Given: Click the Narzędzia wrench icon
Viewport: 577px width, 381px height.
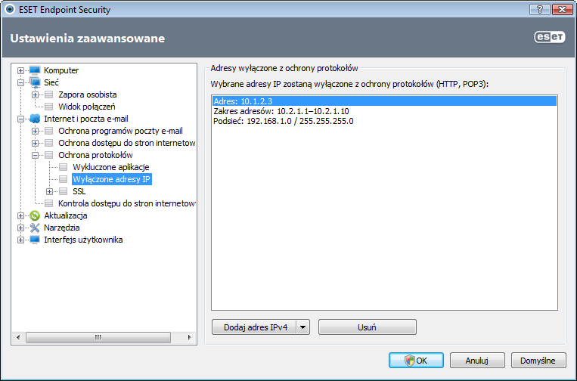Looking at the screenshot, I should point(35,228).
